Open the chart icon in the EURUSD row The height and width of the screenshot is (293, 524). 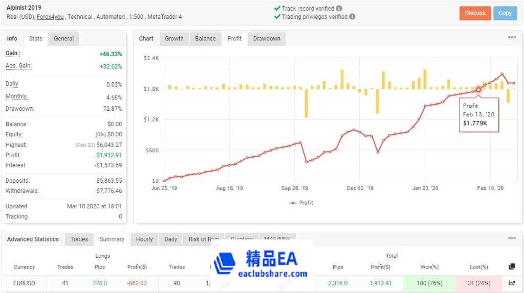click(x=512, y=283)
